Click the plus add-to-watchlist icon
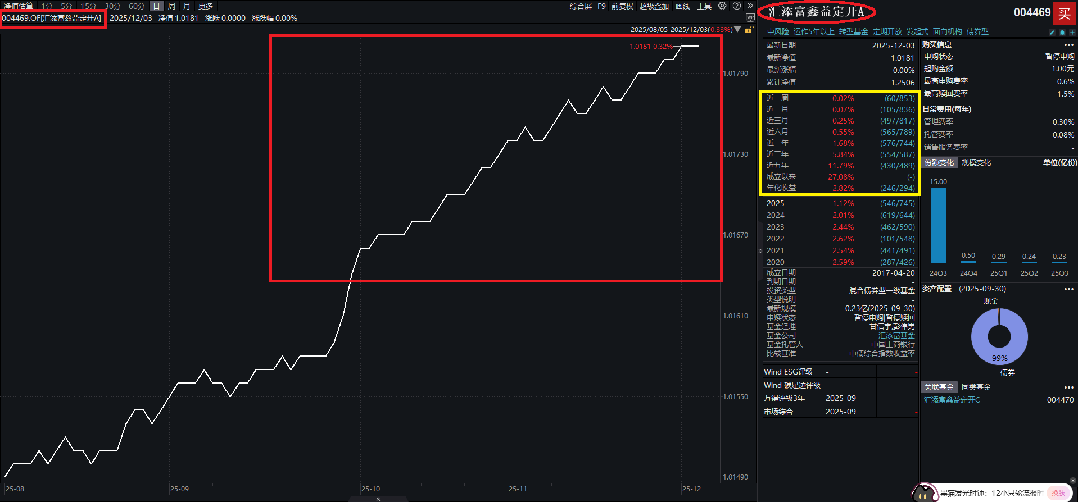1078x502 pixels. (x=1072, y=33)
